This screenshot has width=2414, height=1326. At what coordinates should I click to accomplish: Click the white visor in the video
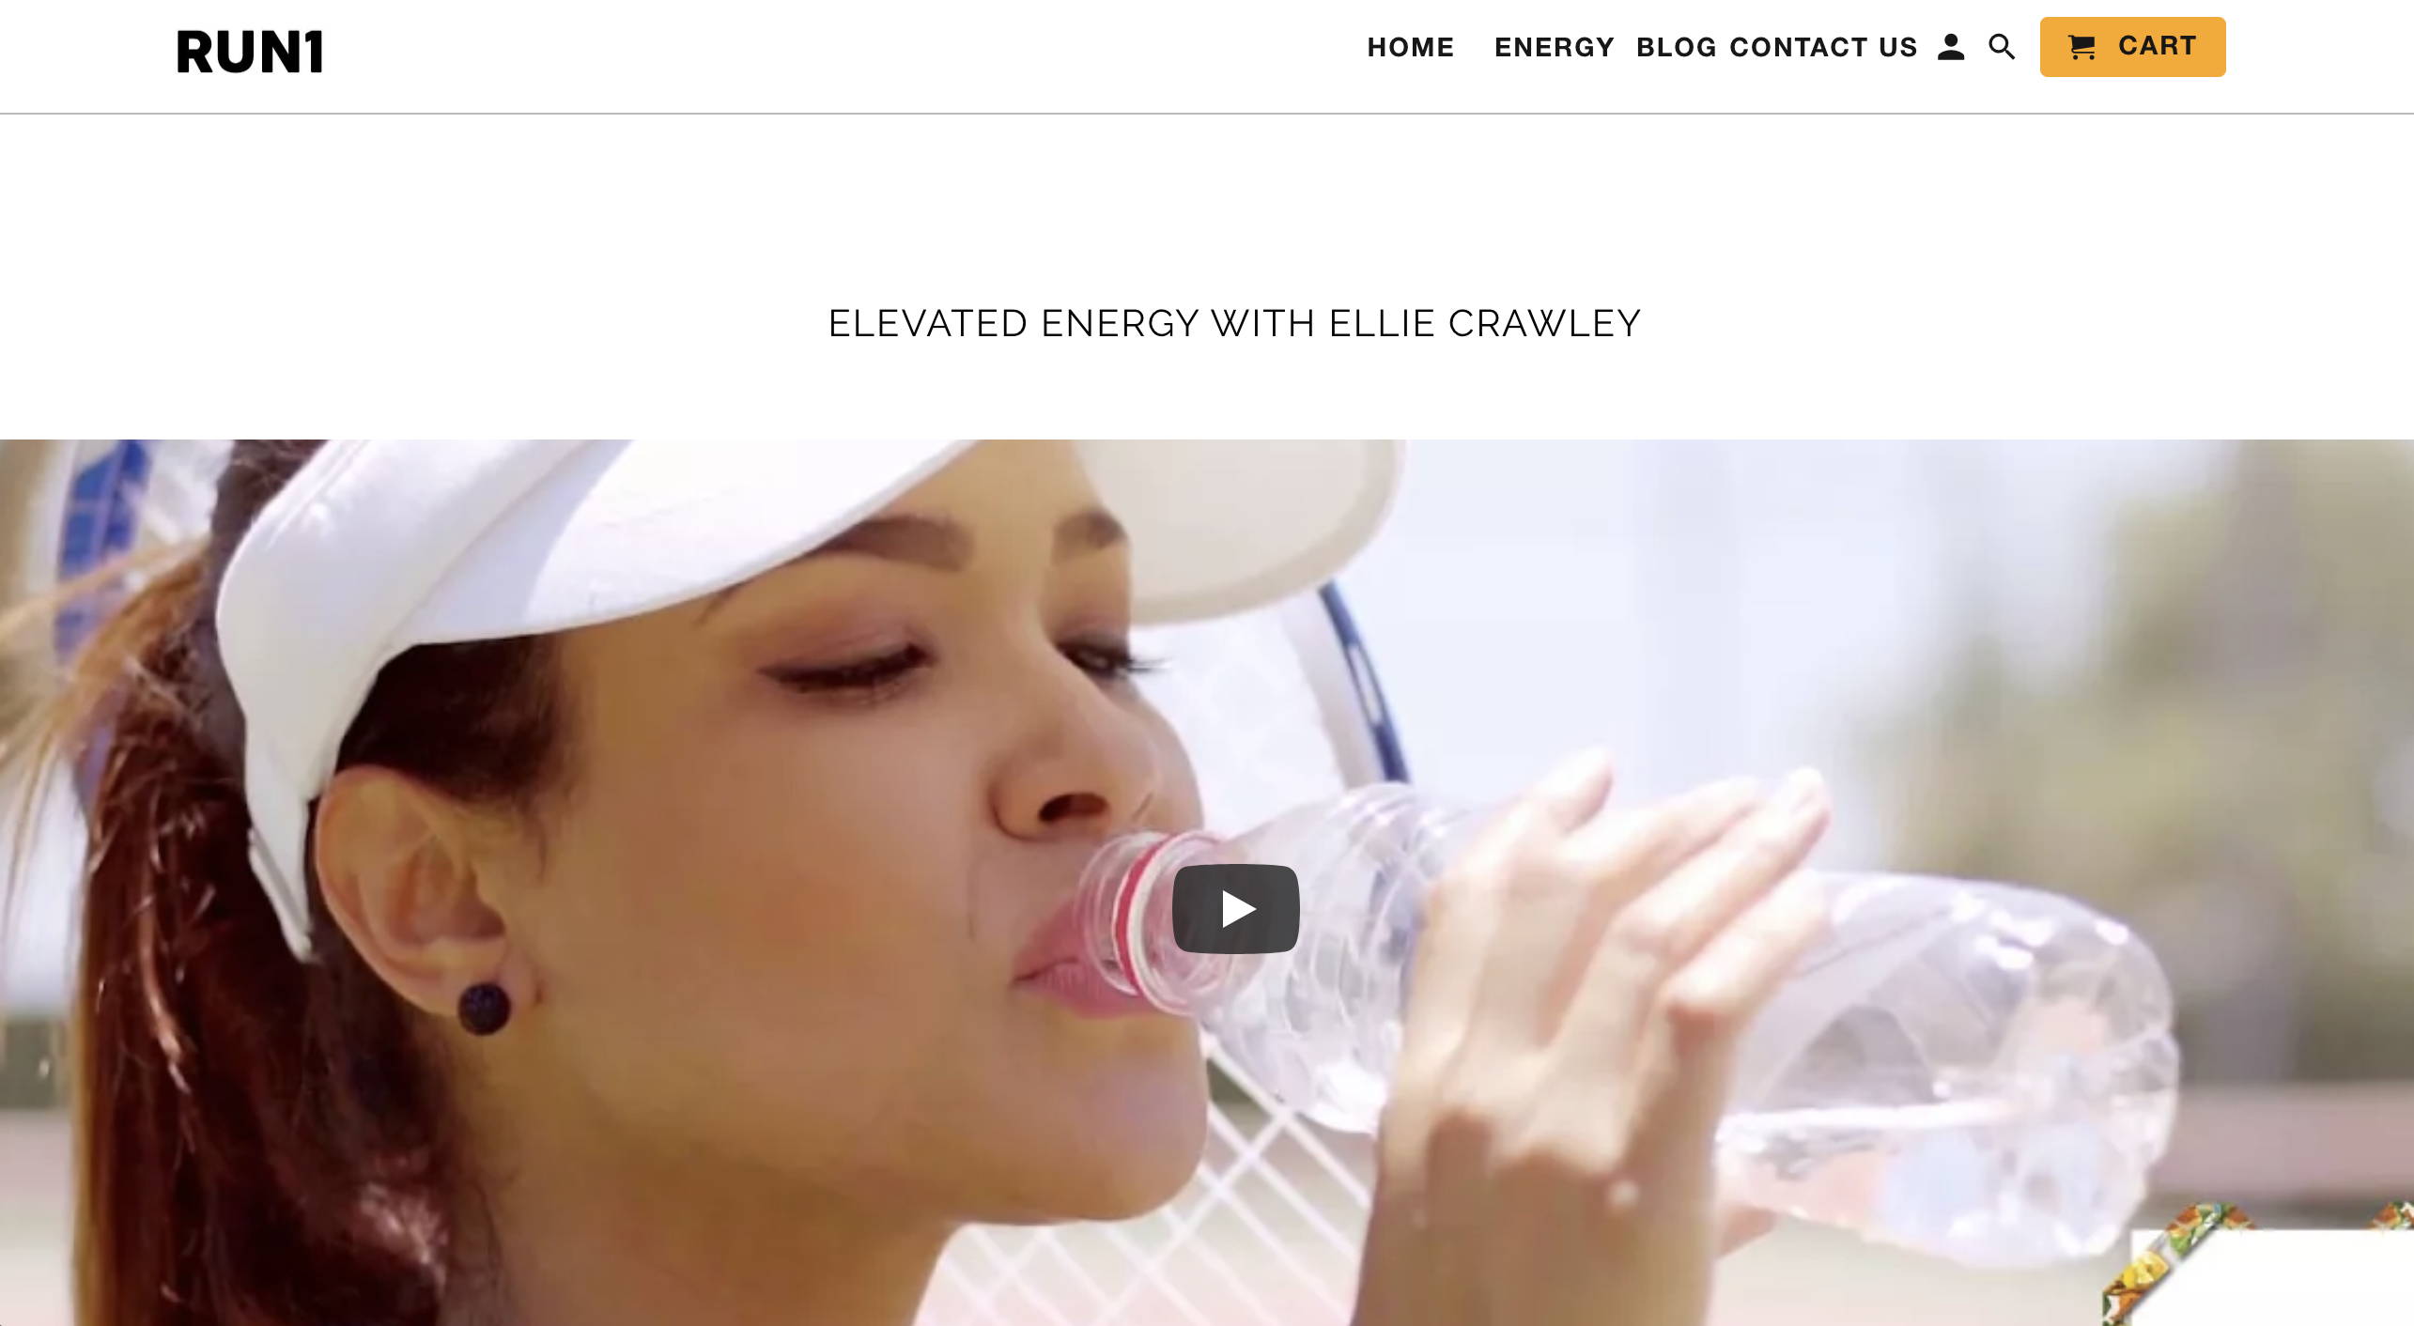658,582
